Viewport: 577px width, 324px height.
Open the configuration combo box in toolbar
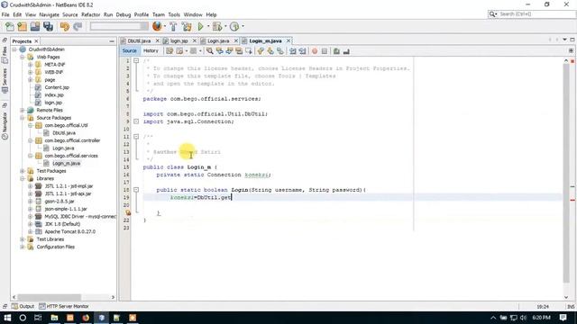click(119, 26)
